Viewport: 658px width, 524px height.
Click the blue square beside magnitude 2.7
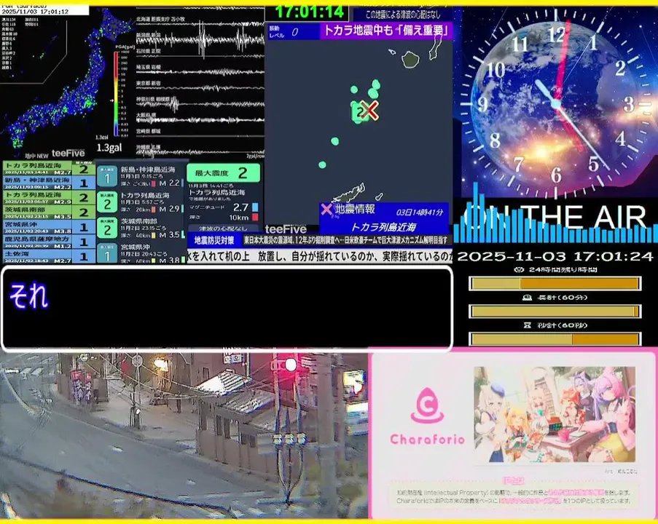255,207
